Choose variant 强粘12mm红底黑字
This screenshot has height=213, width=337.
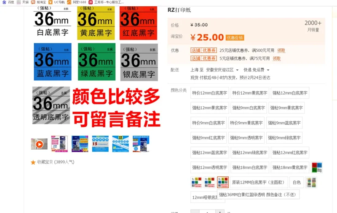(290, 153)
